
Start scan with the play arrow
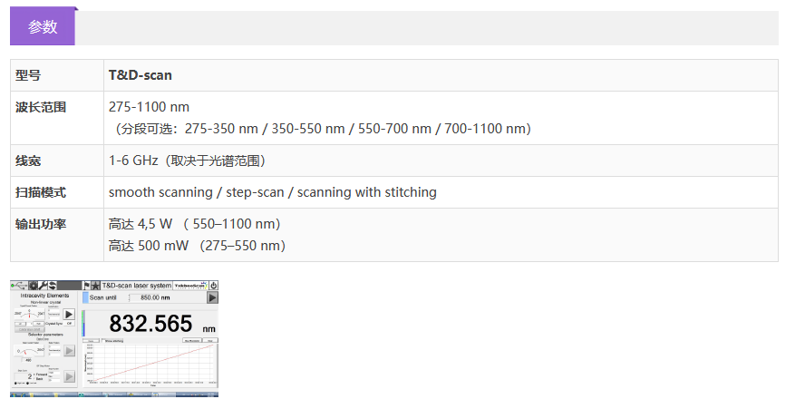click(x=213, y=297)
